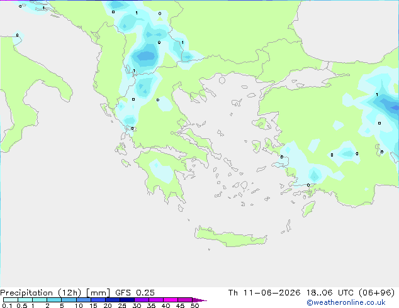Select the 5–10 mm legend color swatch
Screen dimensions: 399x308
[69, 300]
